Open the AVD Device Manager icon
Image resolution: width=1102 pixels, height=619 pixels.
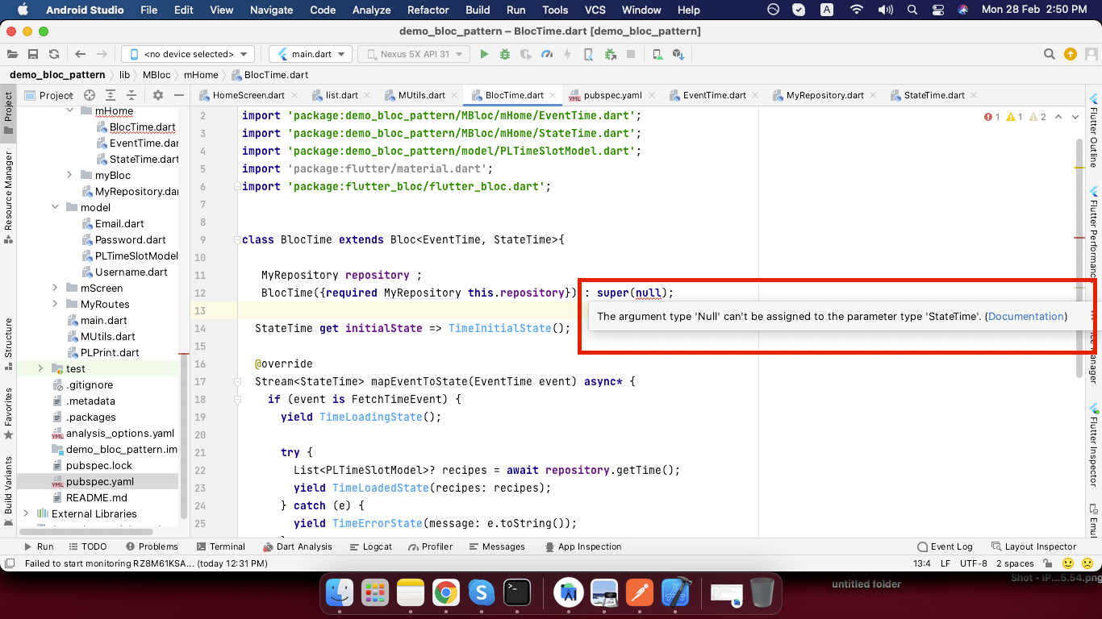[657, 54]
